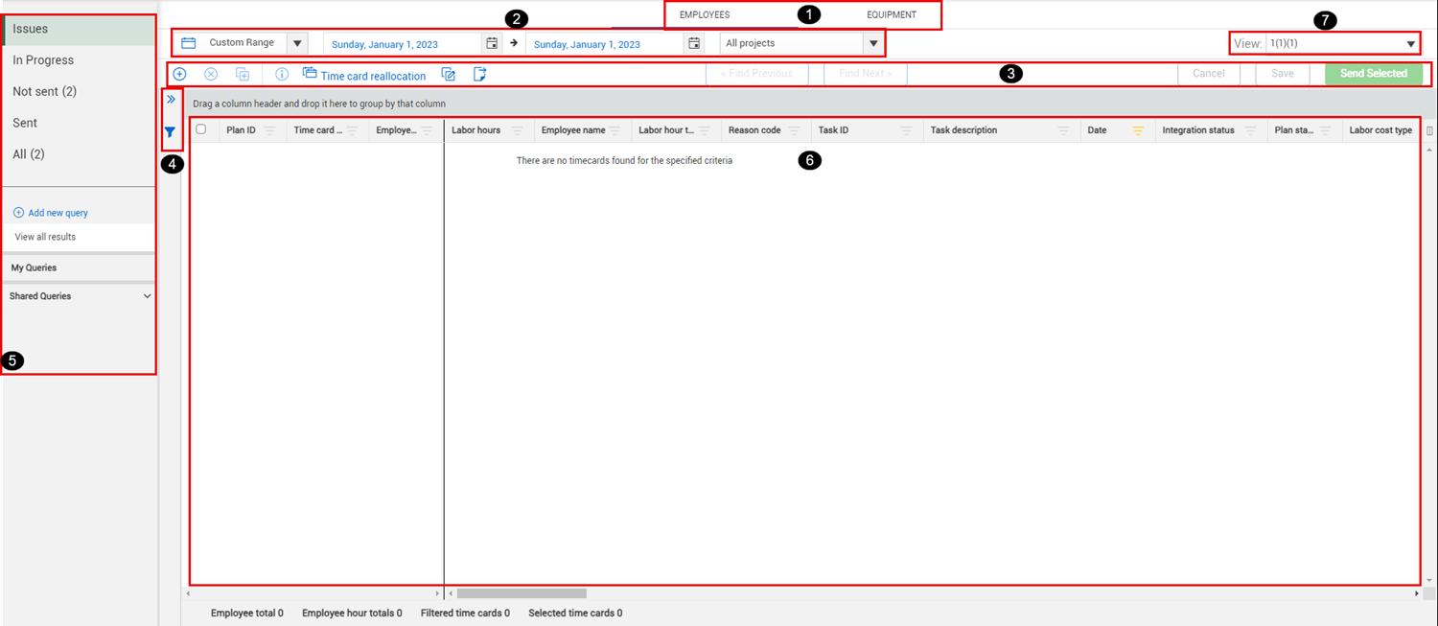The image size is (1438, 626).
Task: Open the Custom Range dropdown arrow
Action: pos(297,43)
